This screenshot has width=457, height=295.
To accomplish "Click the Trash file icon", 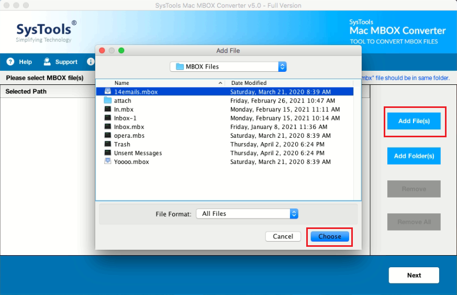I will (x=107, y=144).
